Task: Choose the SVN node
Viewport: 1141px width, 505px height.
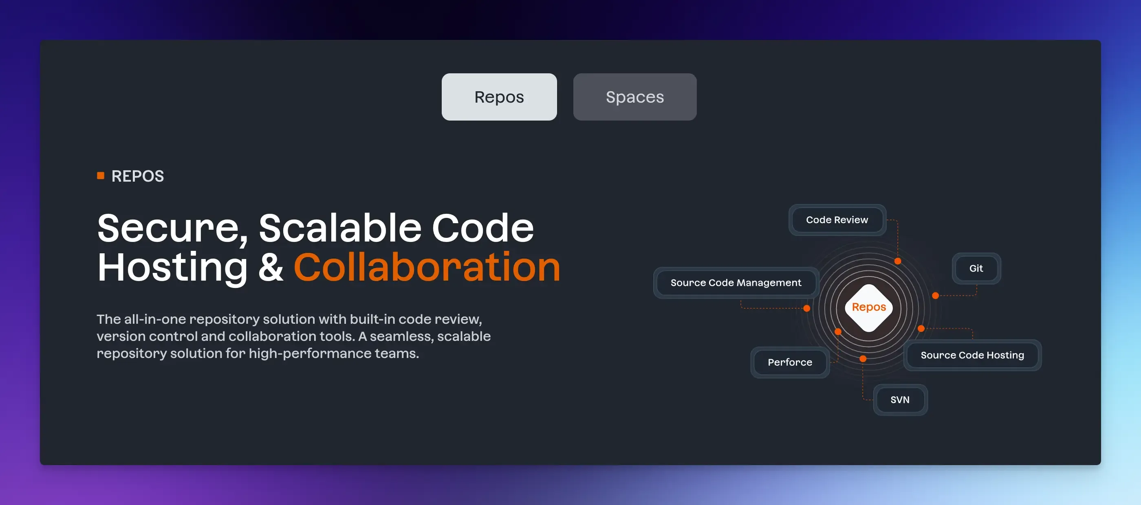Action: (x=899, y=400)
